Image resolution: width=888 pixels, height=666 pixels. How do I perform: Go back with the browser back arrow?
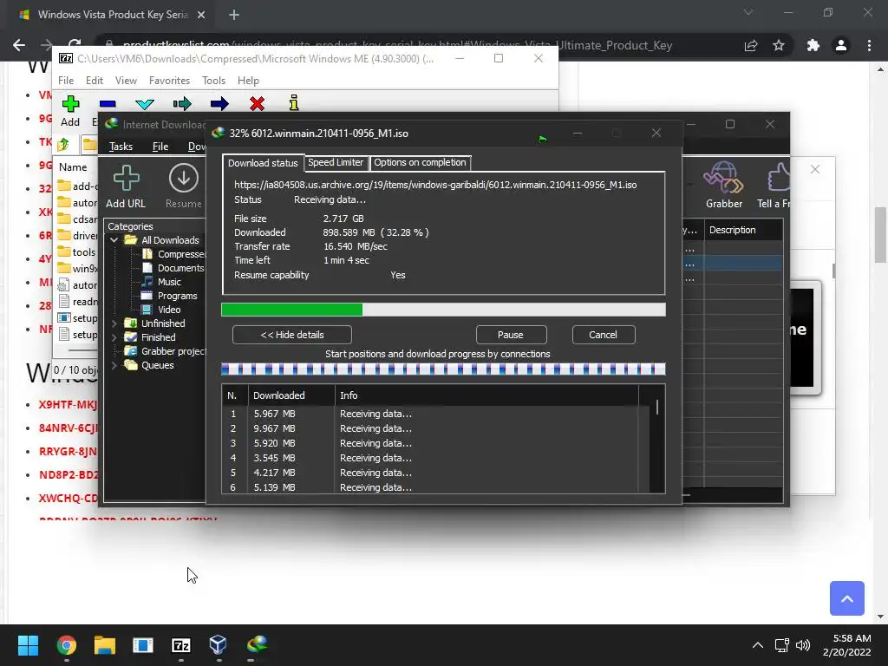[x=19, y=45]
